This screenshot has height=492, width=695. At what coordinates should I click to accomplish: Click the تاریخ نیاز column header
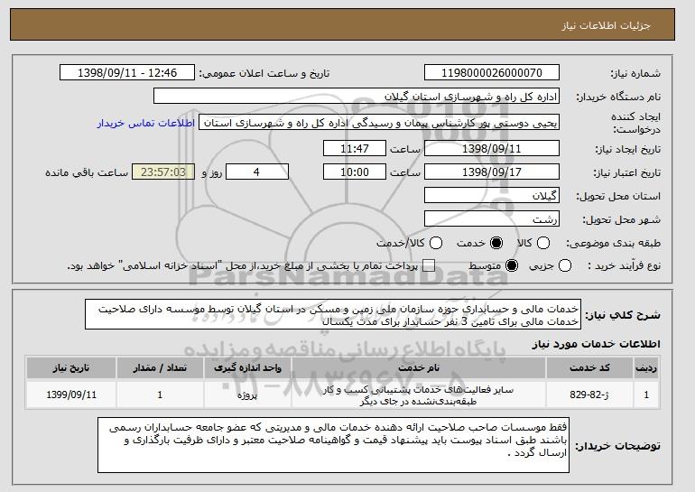(x=71, y=368)
